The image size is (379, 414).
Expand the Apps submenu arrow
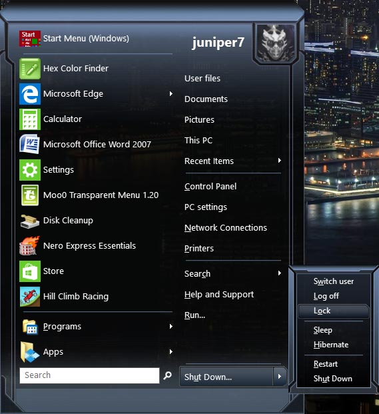[x=171, y=352]
